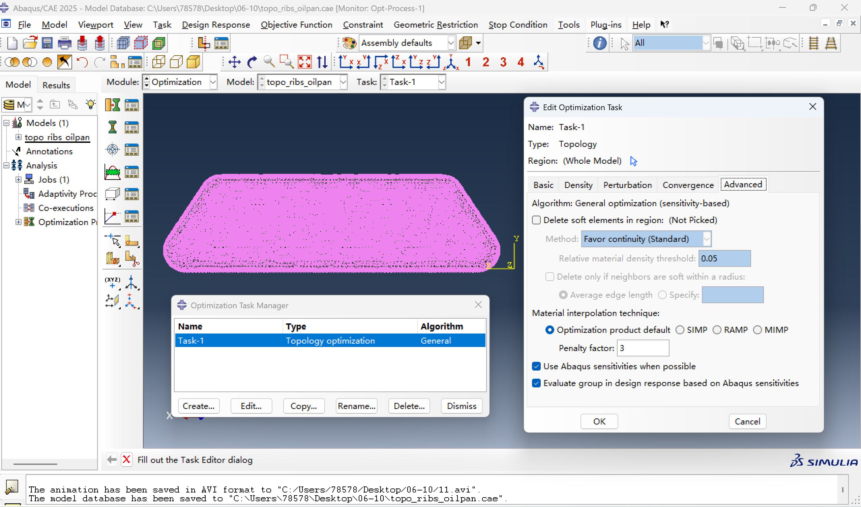Click Rename... in Task Manager
The height and width of the screenshot is (507, 861).
356,406
